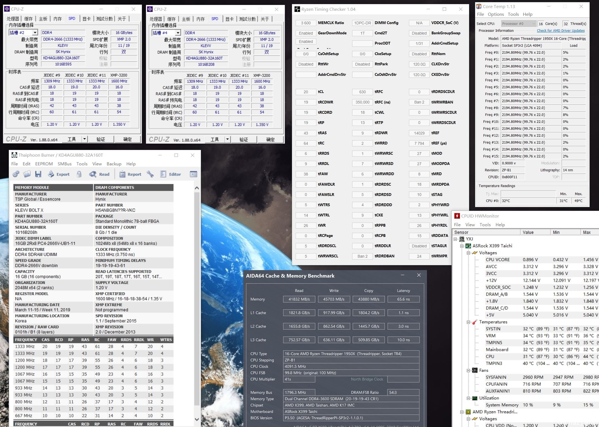Switch to the 显卡 tab in left CPU-Z
This screenshot has height=427, width=599.
coord(86,19)
